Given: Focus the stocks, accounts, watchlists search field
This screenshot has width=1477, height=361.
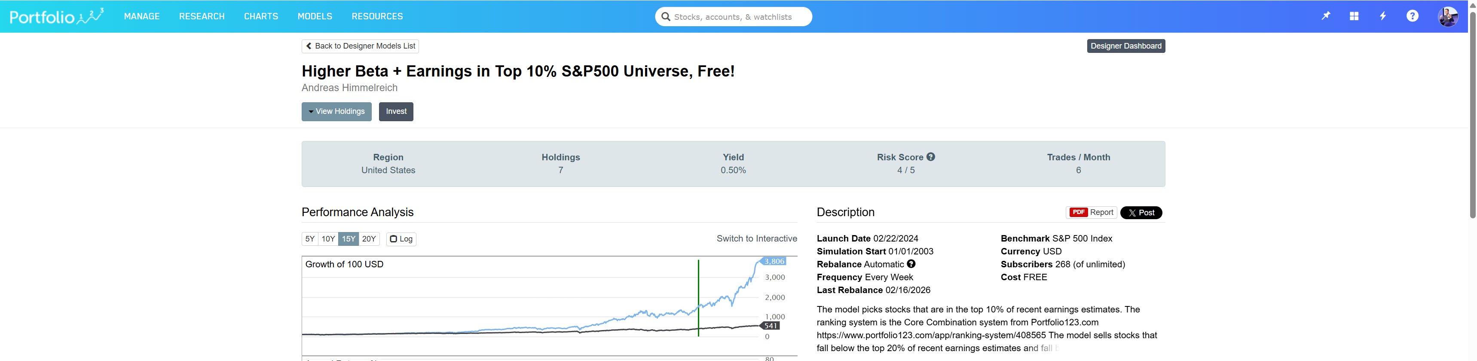Looking at the screenshot, I should tap(733, 17).
